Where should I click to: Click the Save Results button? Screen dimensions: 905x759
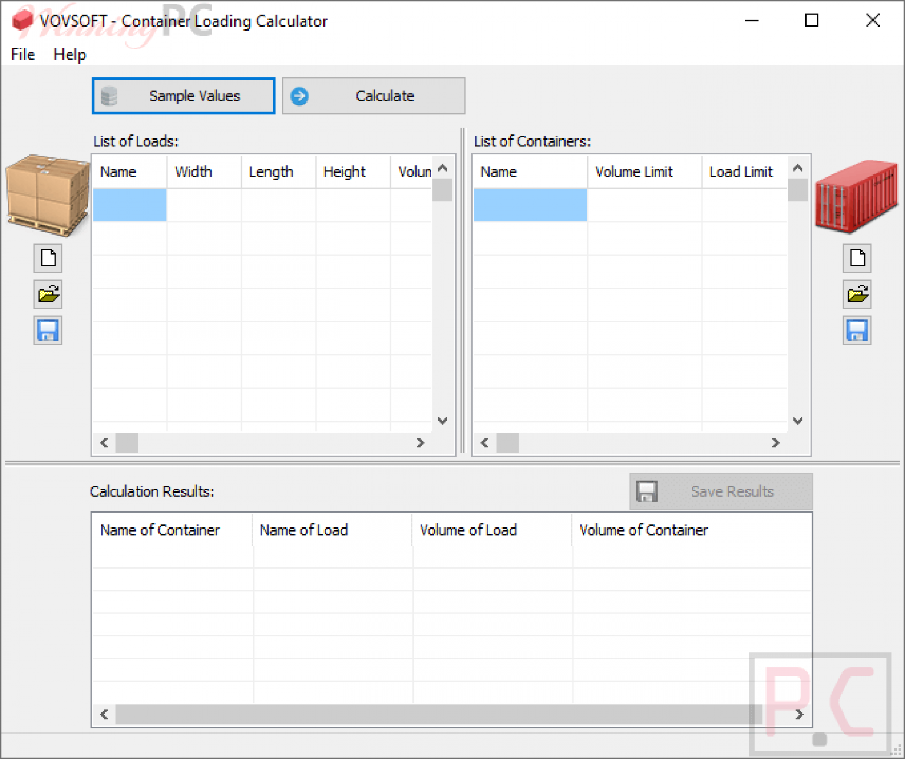(721, 491)
